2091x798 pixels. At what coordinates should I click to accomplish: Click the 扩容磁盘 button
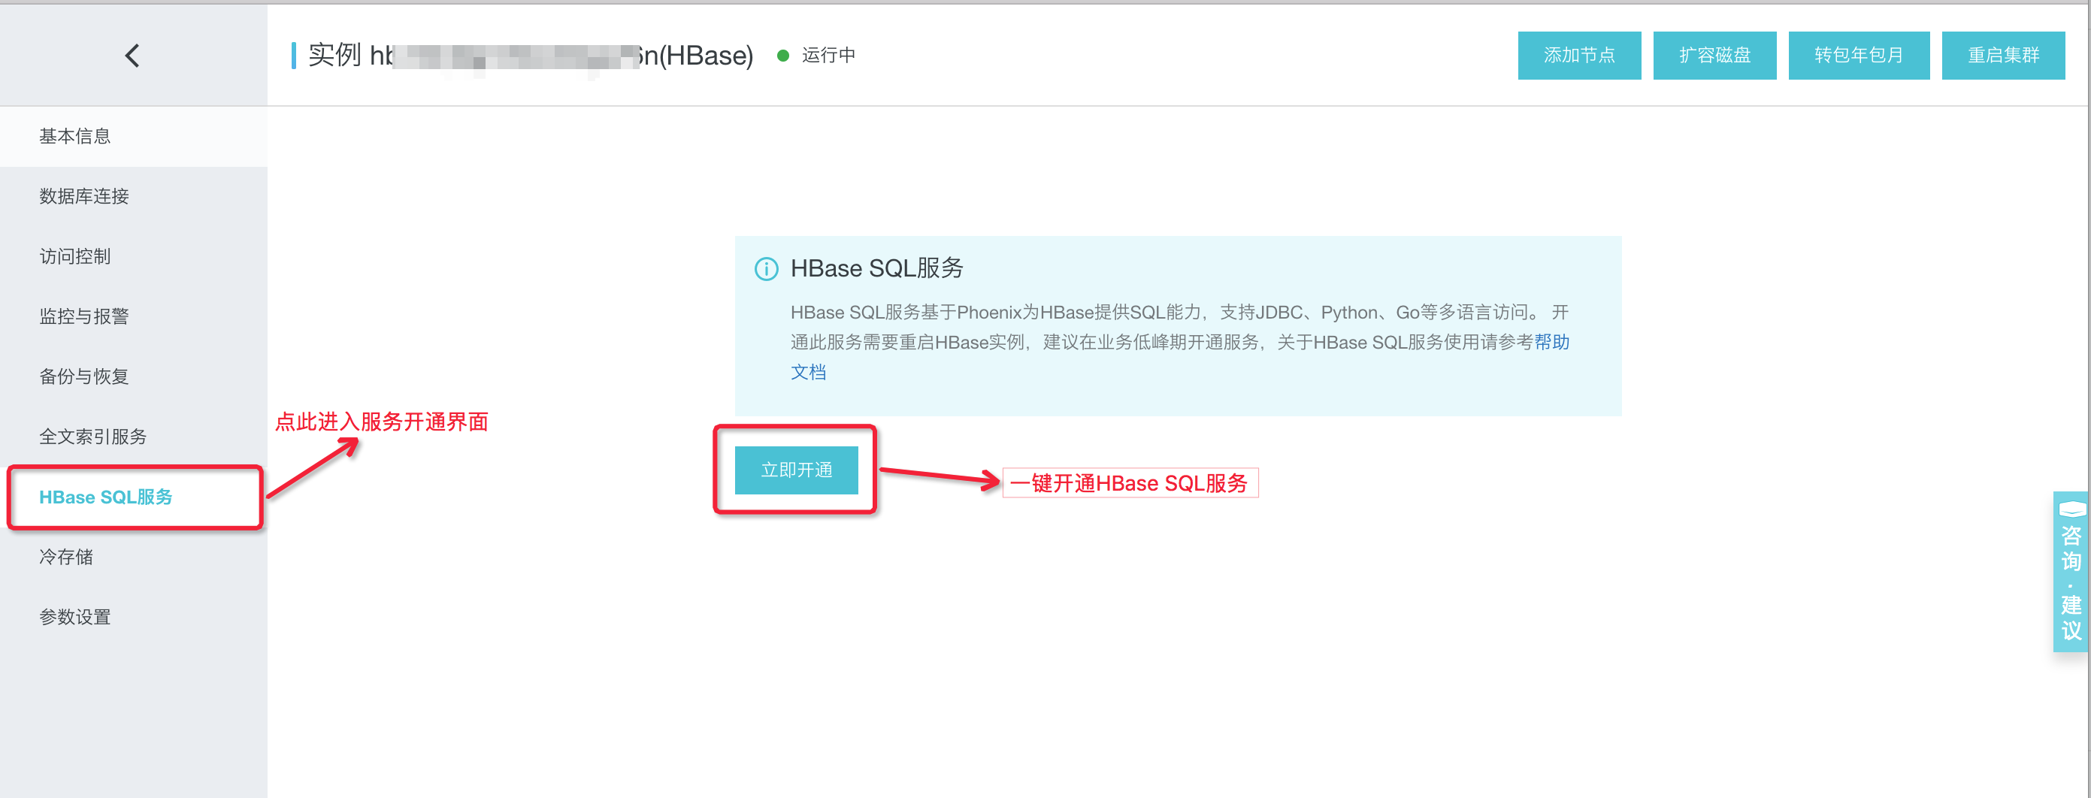[x=1714, y=55]
